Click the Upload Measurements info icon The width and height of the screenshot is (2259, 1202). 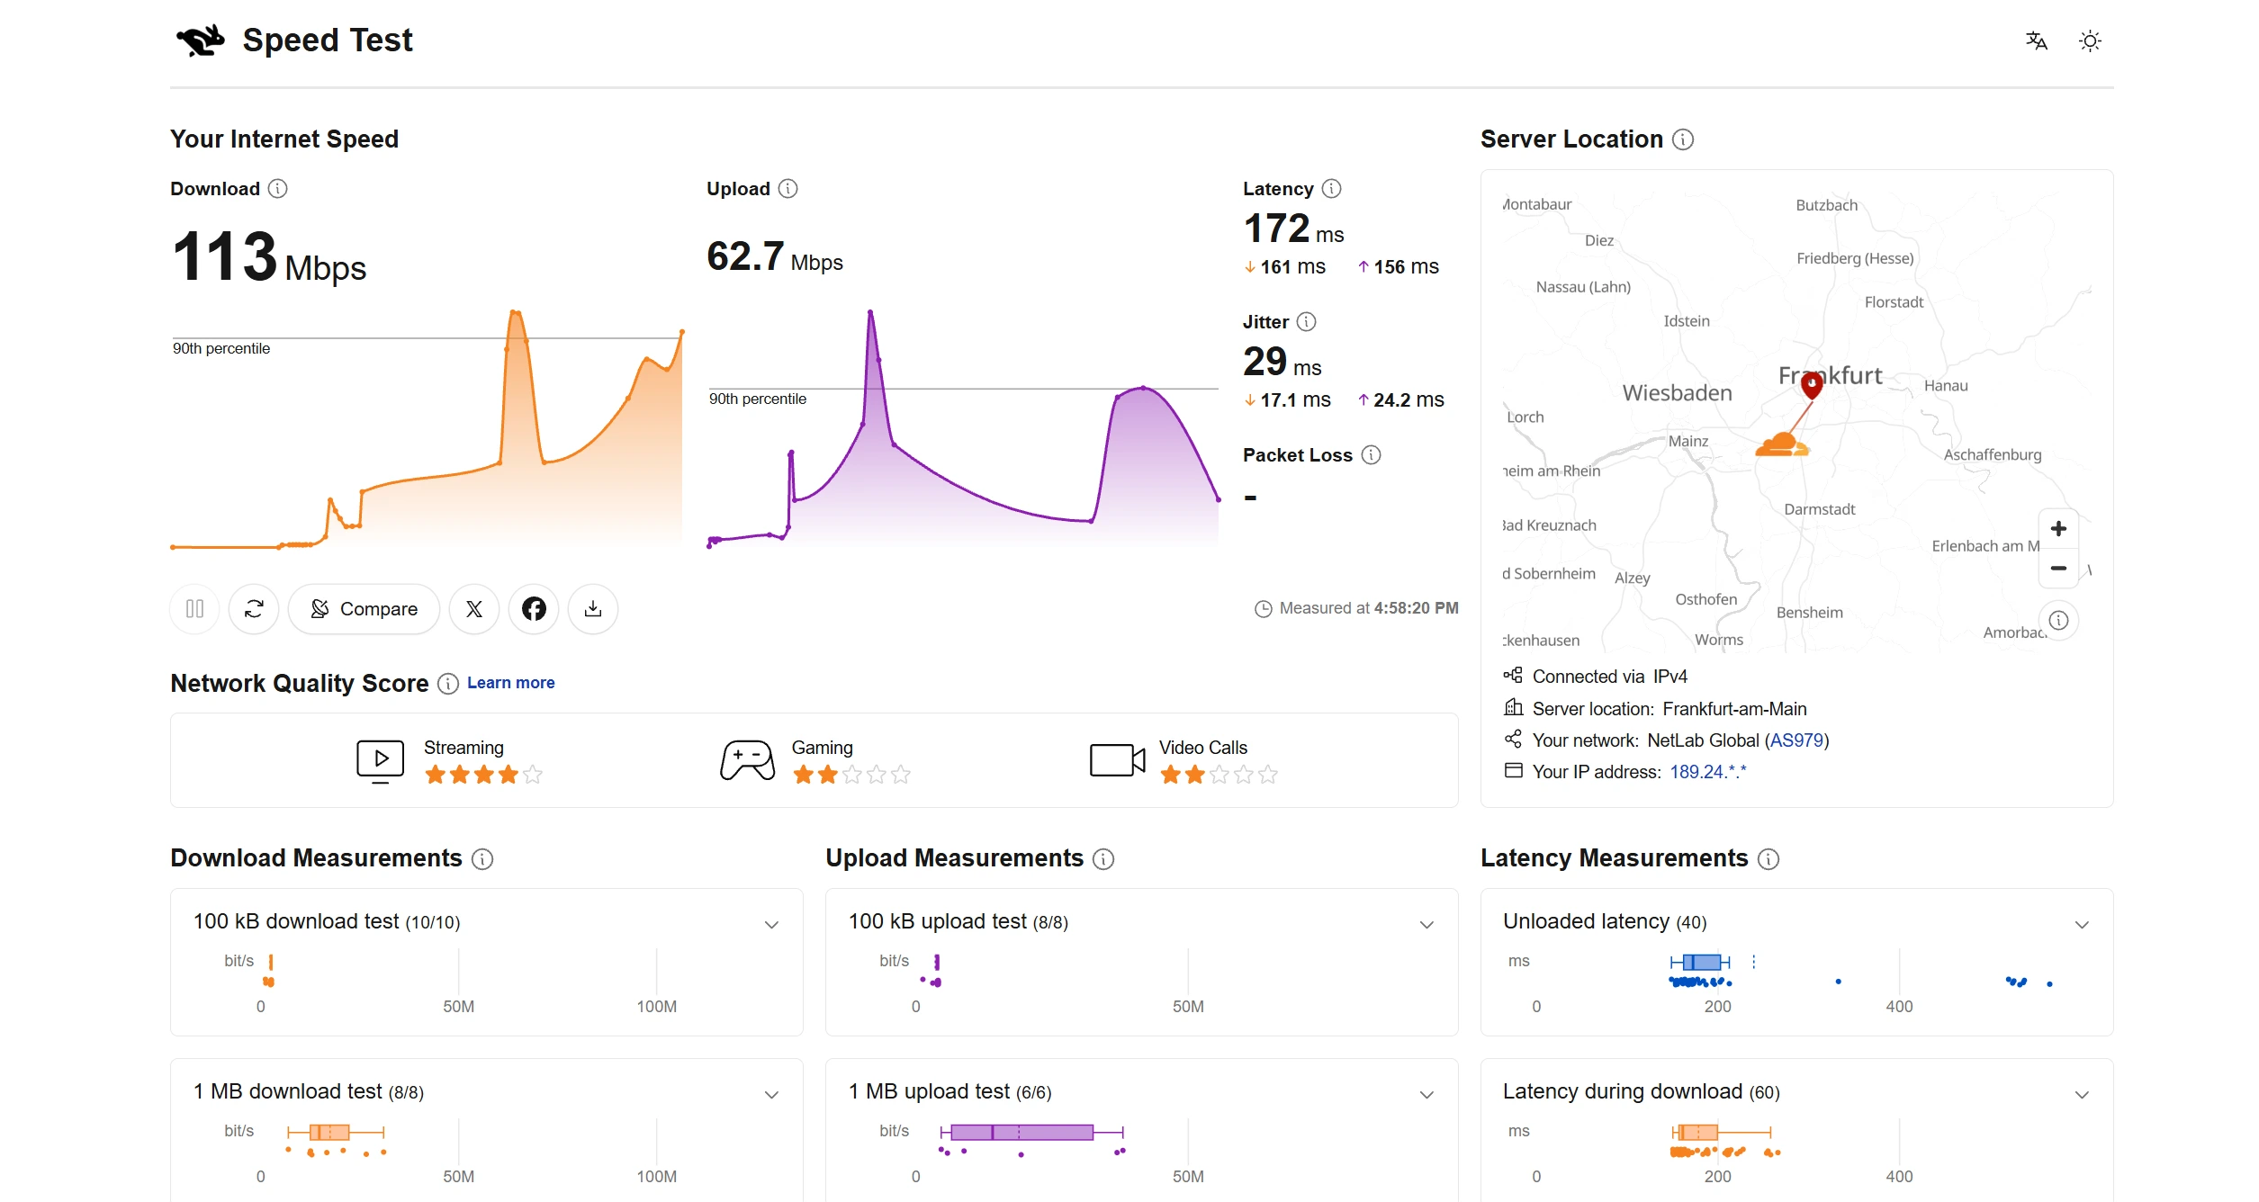pyautogui.click(x=1103, y=859)
